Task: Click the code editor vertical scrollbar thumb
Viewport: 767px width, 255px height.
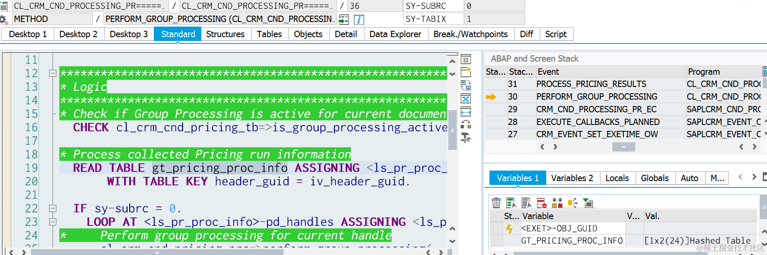Action: coord(452,130)
